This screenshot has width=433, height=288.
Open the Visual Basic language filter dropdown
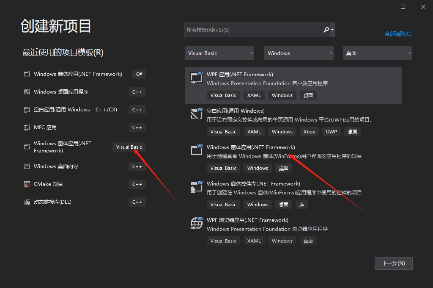pos(219,53)
